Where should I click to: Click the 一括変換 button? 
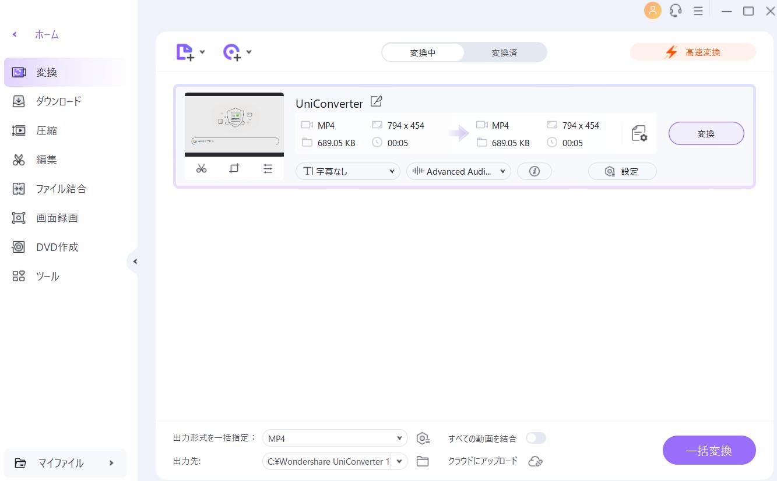[709, 450]
